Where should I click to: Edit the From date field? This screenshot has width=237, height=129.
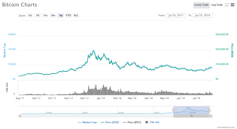pos(176,15)
